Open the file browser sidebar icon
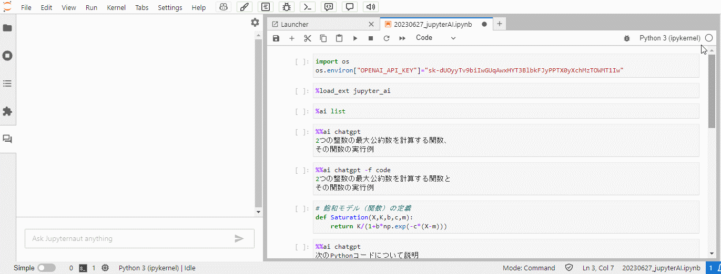This screenshot has width=721, height=274. (7, 28)
